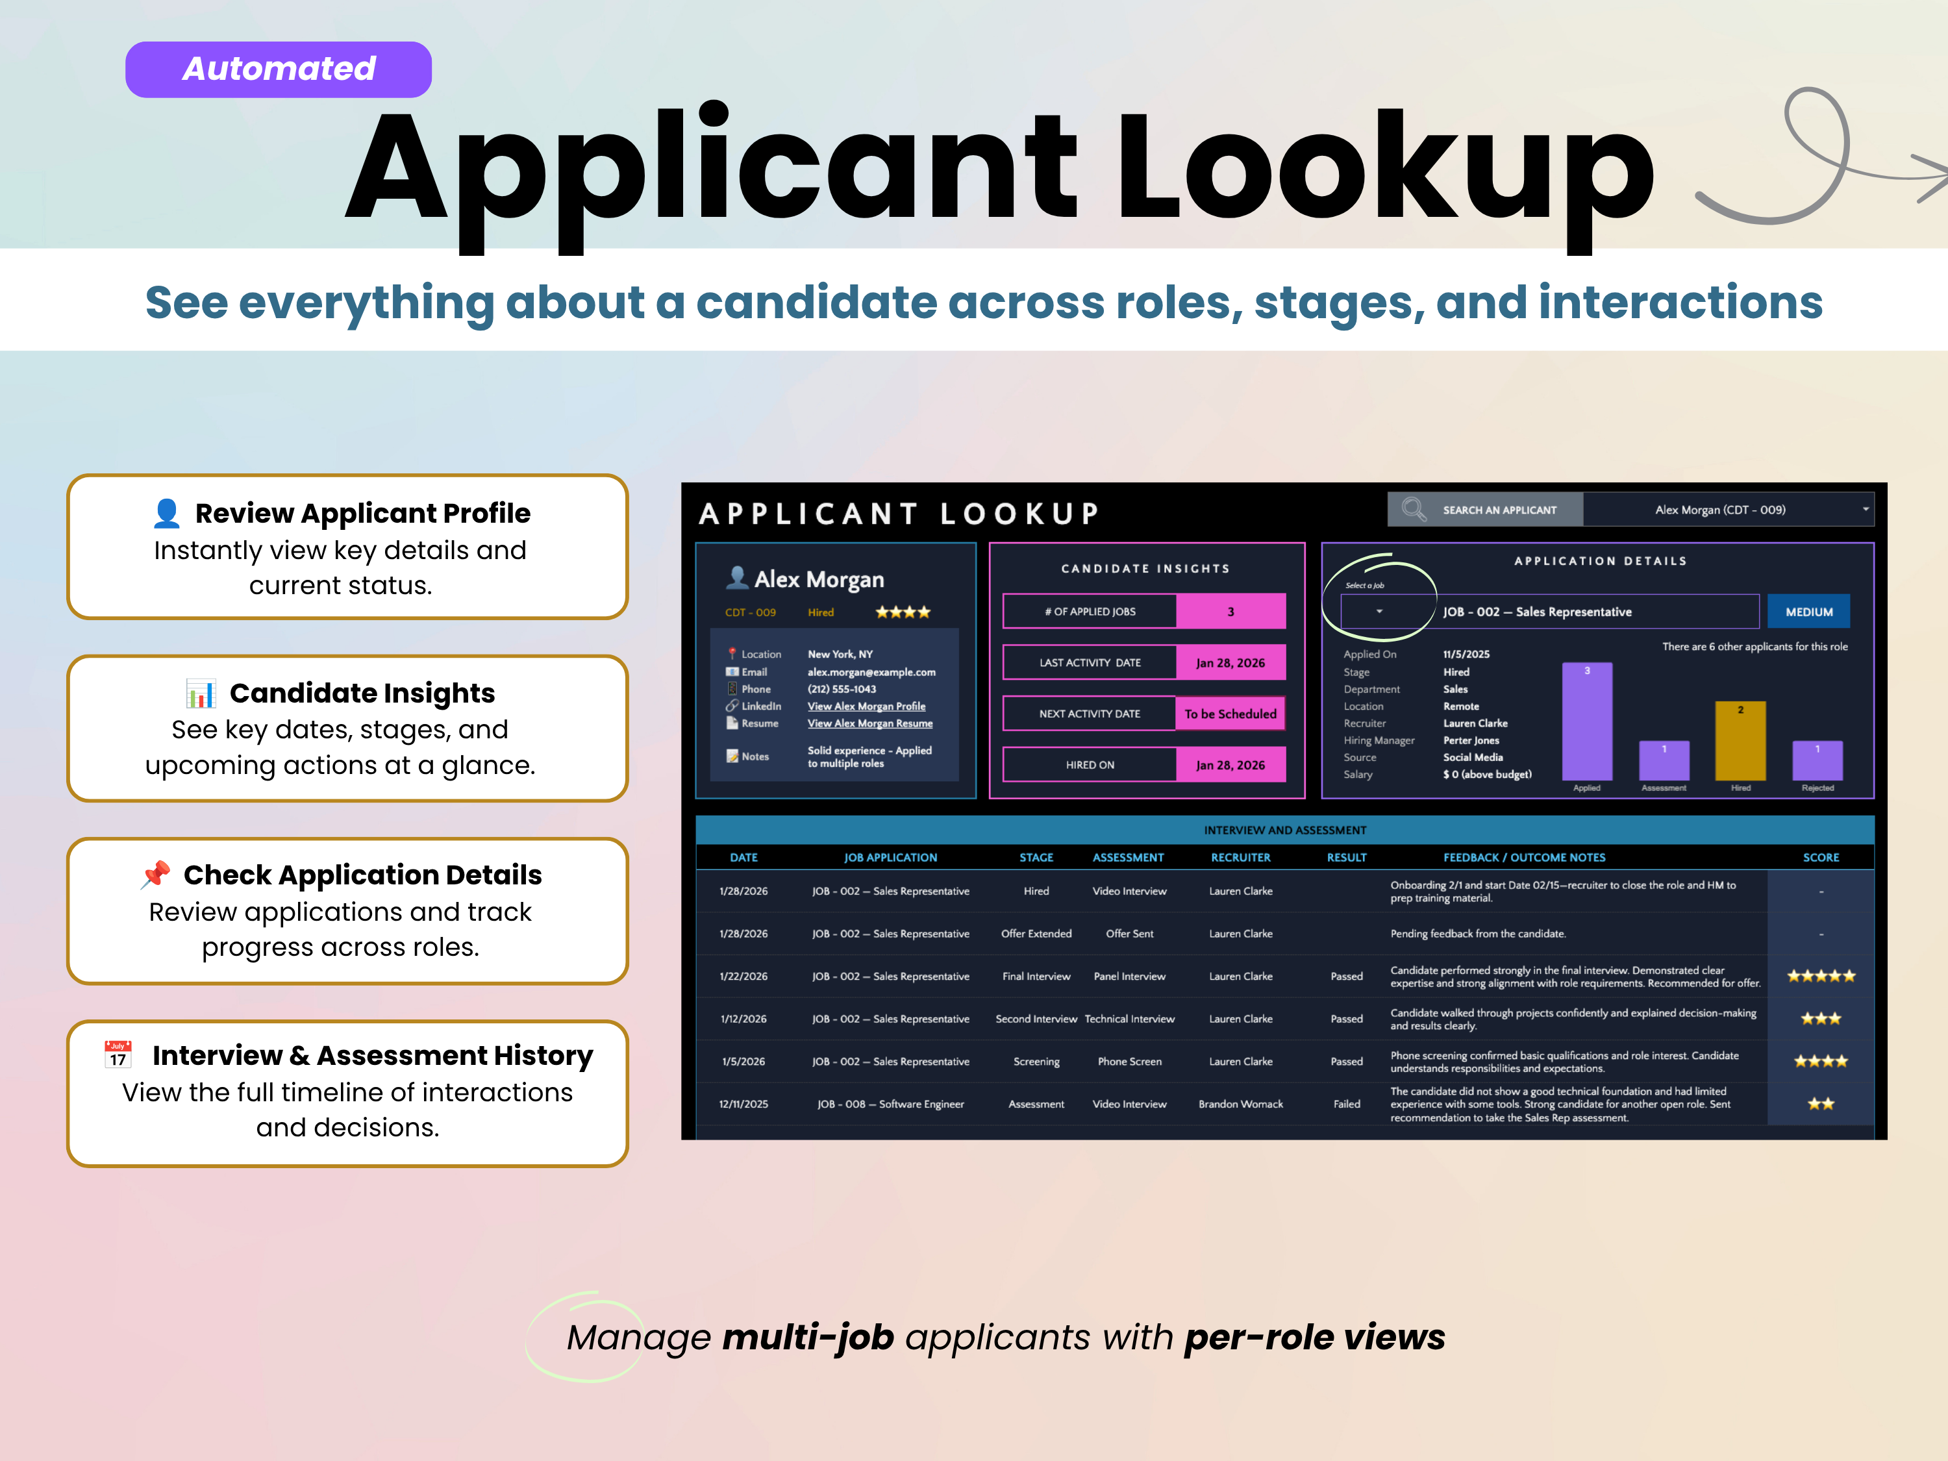Click the # of applied jobs value 3

point(1230,611)
